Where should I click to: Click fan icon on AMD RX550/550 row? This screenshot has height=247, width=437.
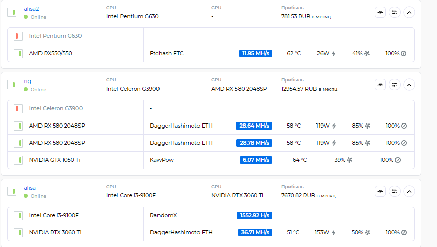367,53
